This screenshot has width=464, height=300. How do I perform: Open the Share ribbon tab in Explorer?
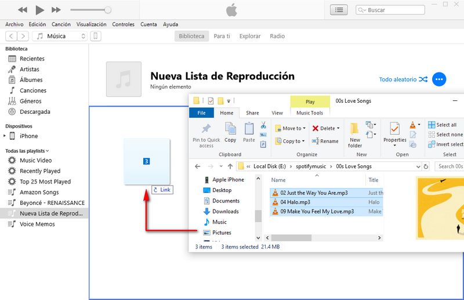click(252, 113)
